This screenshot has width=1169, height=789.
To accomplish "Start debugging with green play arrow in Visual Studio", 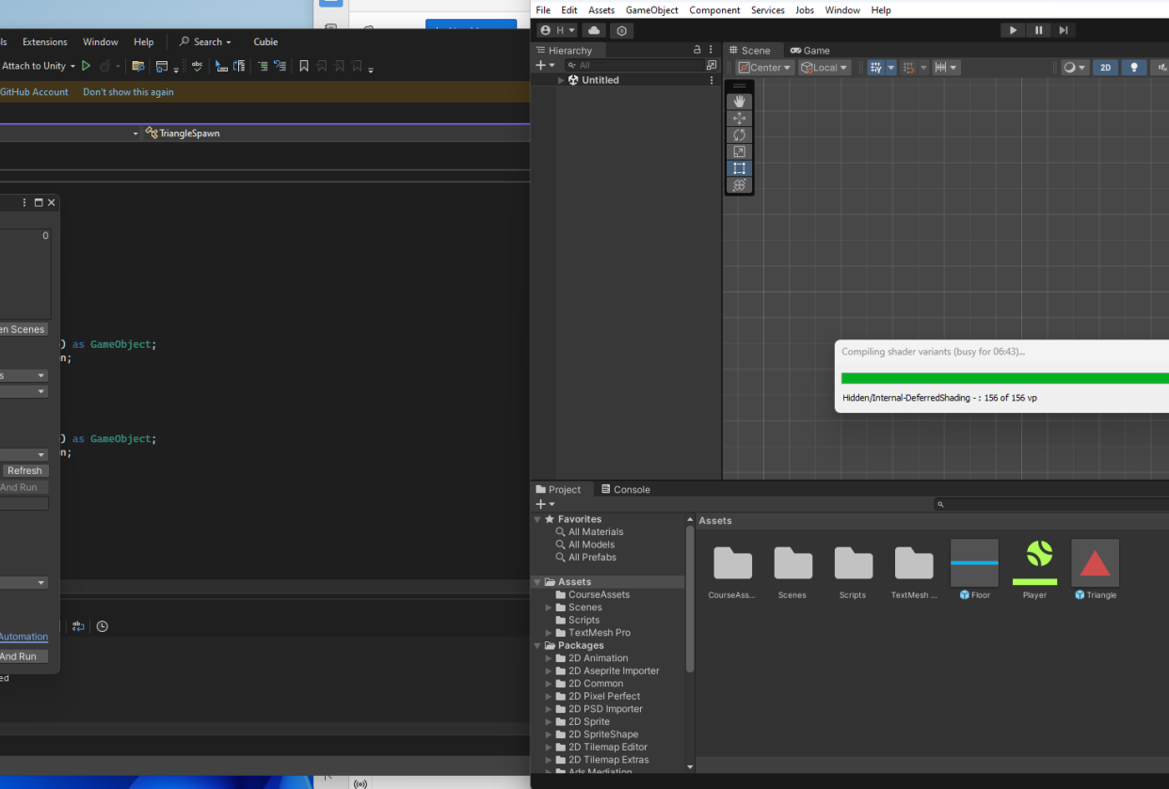I will (86, 66).
